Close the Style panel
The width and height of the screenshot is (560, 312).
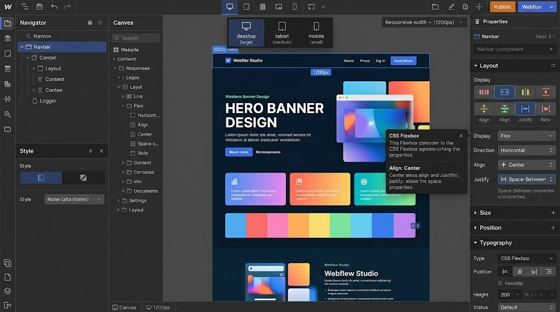(101, 151)
